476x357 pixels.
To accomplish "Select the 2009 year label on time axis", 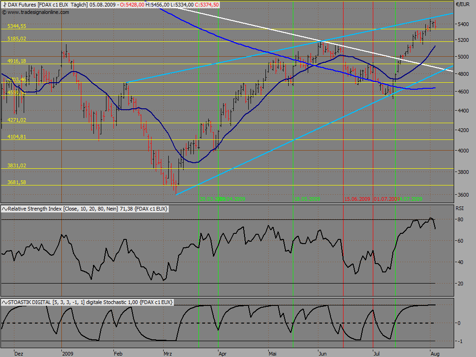I will coord(68,354).
